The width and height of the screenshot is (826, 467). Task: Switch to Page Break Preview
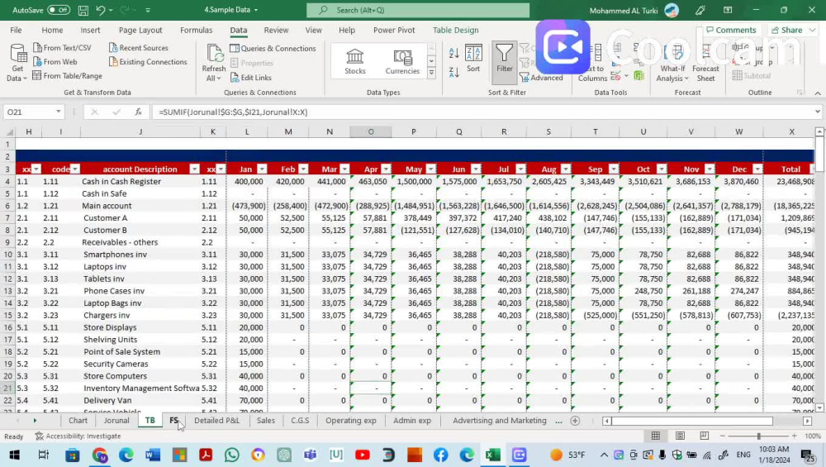click(x=705, y=436)
